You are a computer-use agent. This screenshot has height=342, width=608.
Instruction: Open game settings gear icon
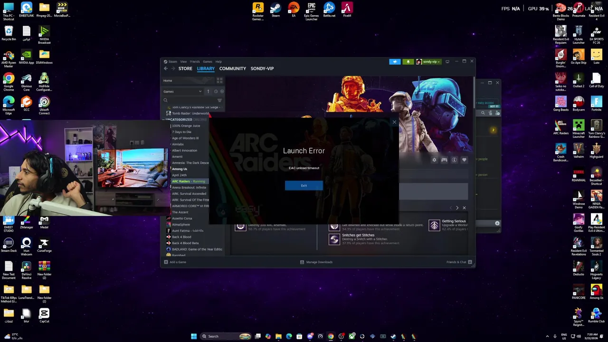(434, 160)
